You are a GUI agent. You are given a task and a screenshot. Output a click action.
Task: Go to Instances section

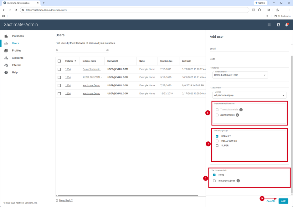point(18,36)
